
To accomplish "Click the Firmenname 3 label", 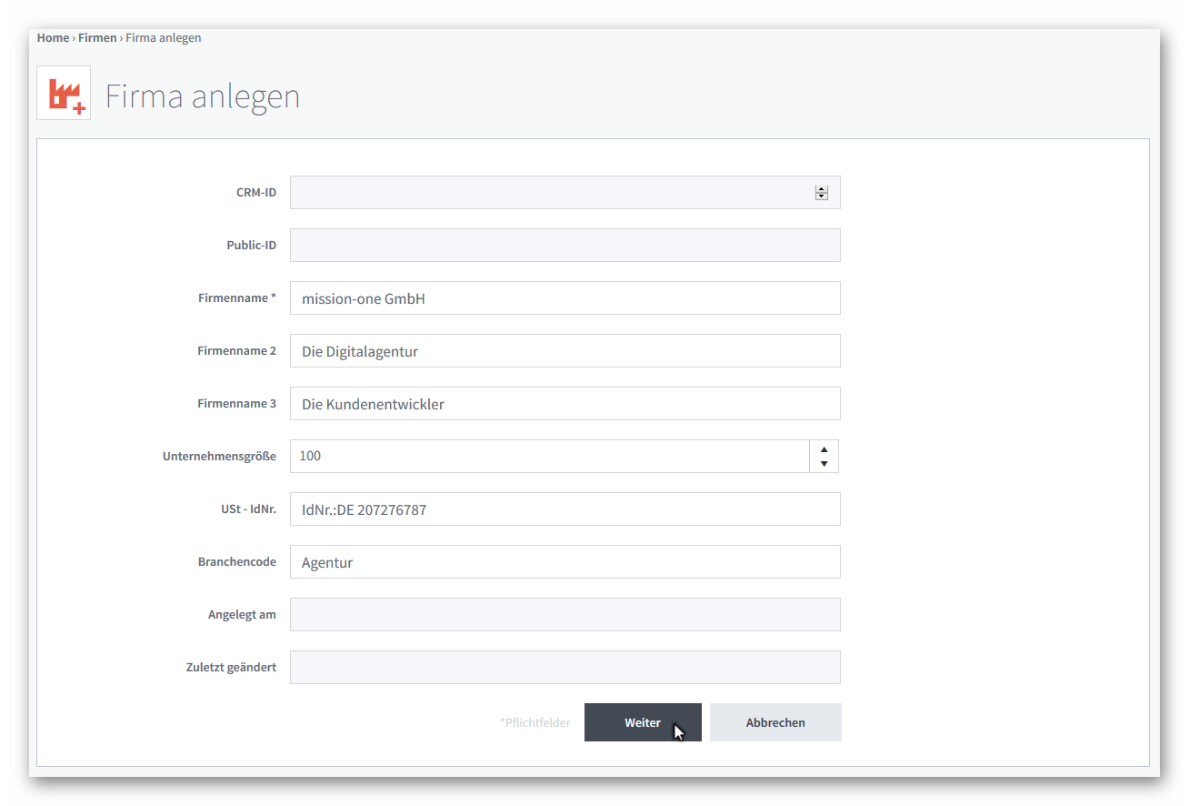I will coord(237,403).
